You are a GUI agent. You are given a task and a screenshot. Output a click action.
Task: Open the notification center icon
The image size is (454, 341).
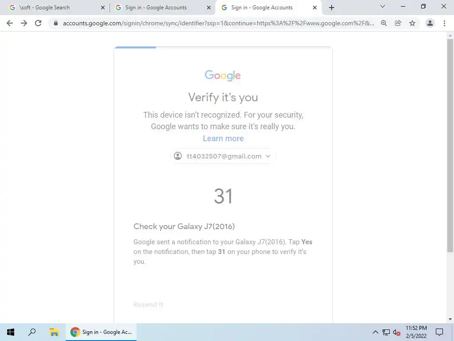point(439,332)
